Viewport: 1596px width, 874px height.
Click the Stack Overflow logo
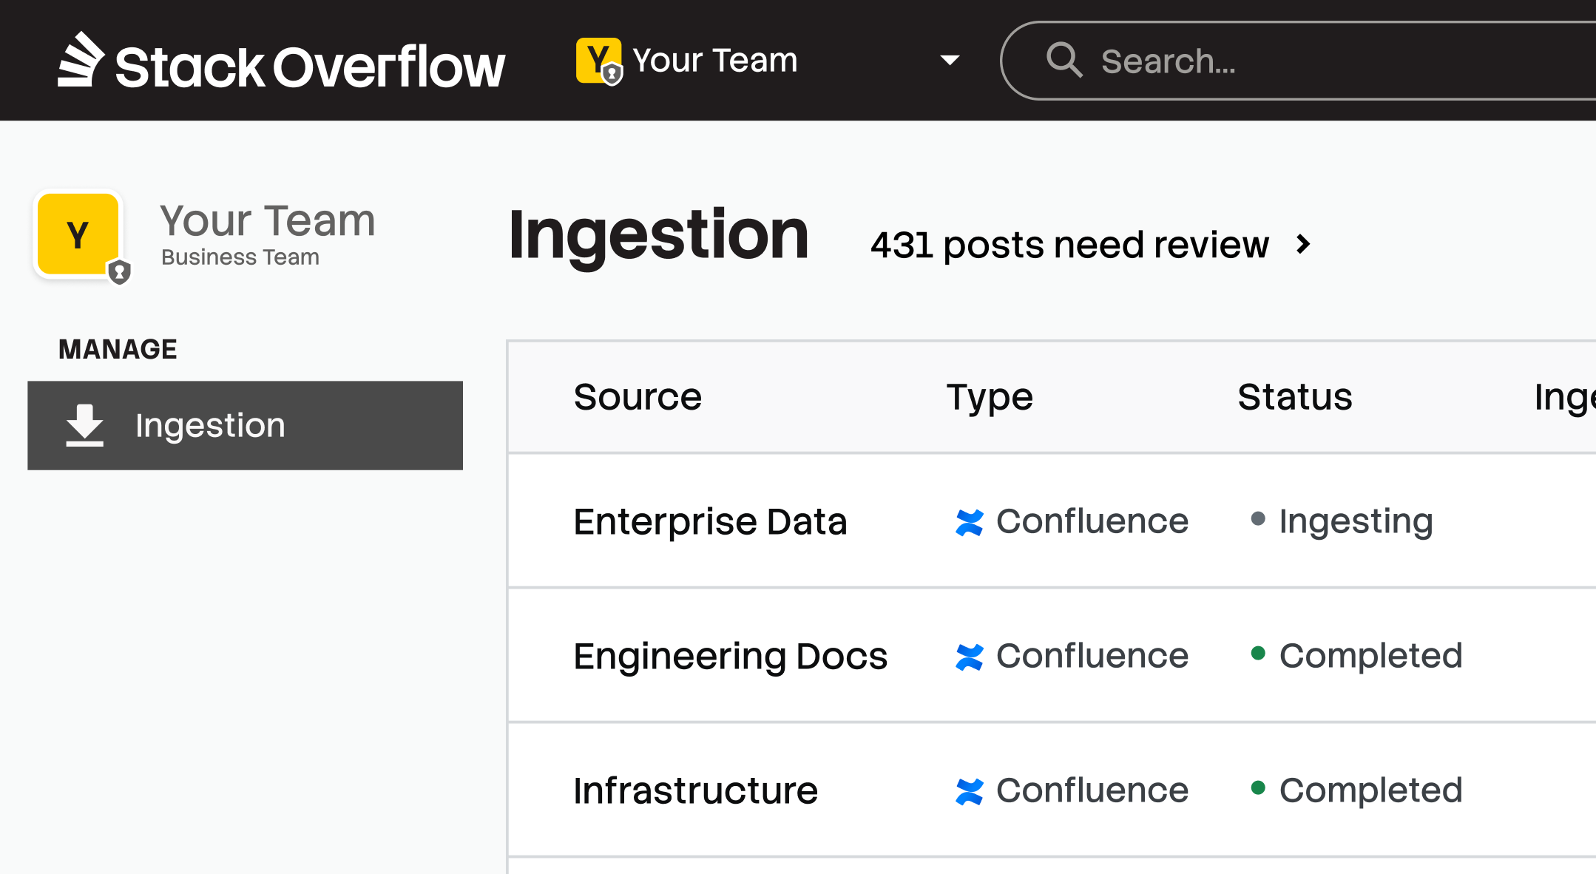click(x=281, y=62)
